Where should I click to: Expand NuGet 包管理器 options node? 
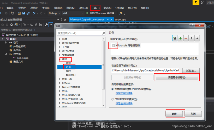tap(60, 87)
